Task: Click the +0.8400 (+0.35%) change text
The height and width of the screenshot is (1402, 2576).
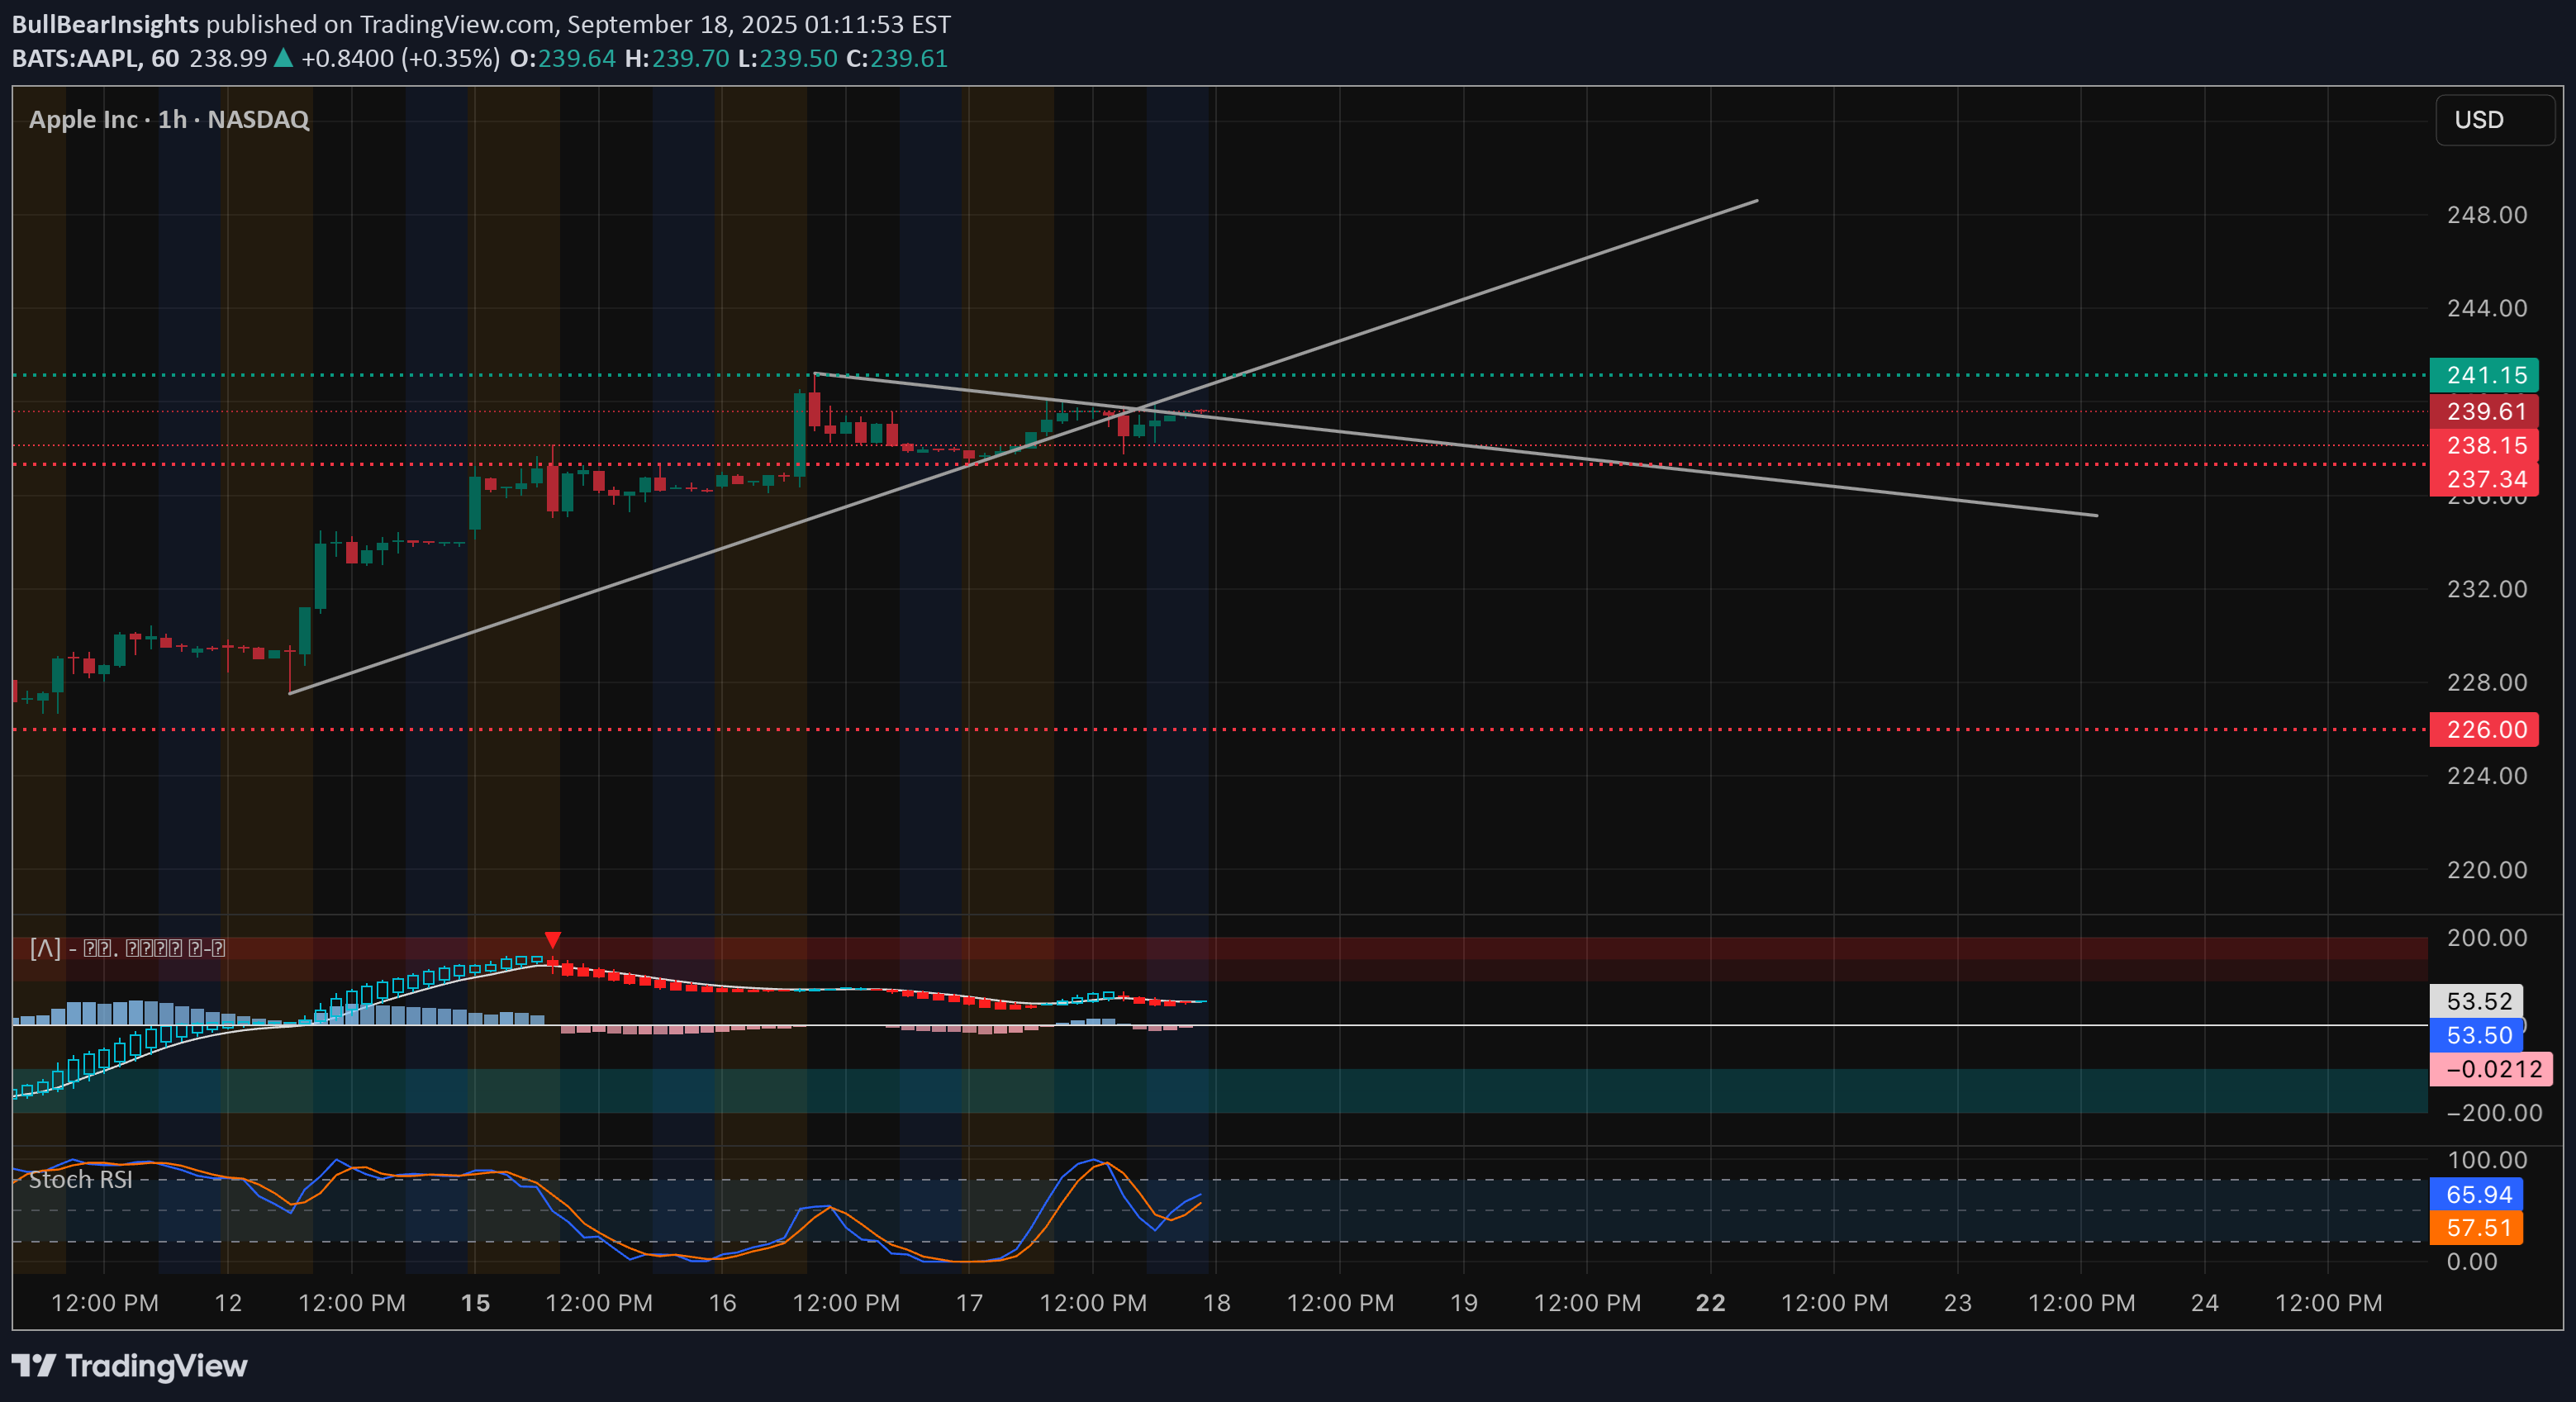Action: click(x=400, y=58)
